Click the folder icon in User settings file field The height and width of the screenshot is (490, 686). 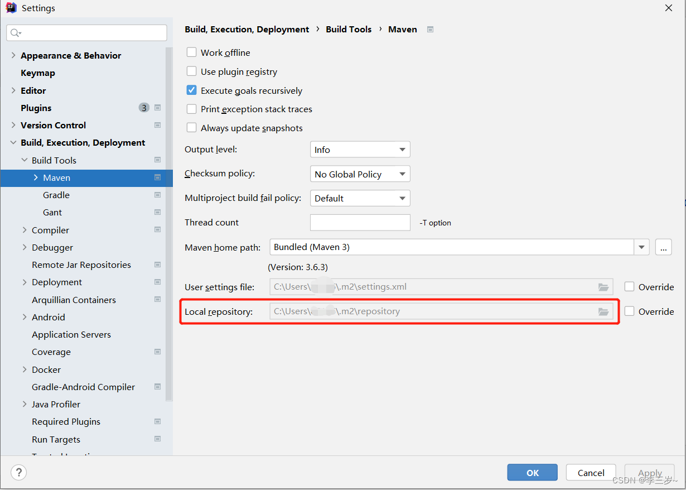pyautogui.click(x=603, y=287)
